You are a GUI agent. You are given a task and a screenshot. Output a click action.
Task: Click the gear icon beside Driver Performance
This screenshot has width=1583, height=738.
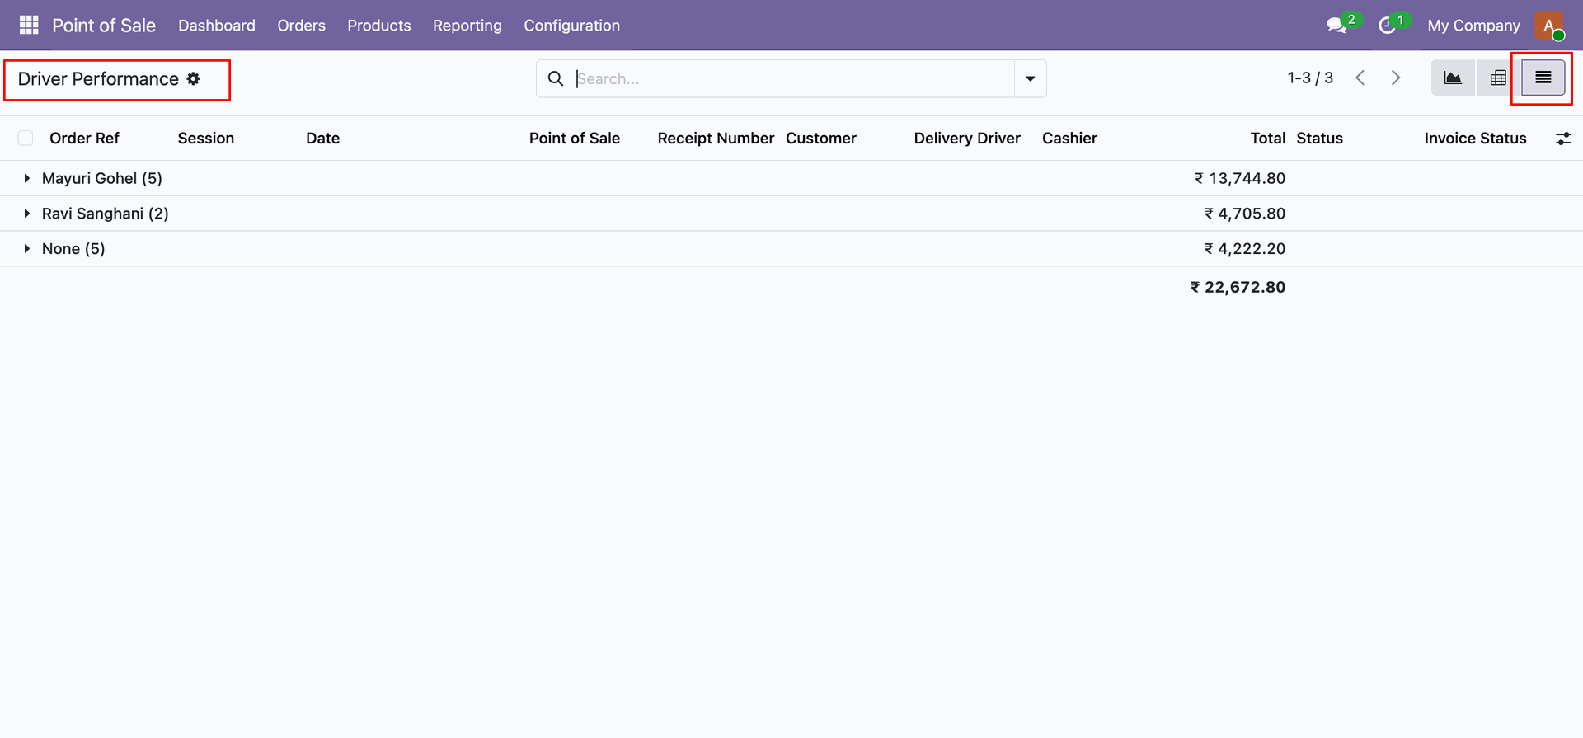pos(194,78)
